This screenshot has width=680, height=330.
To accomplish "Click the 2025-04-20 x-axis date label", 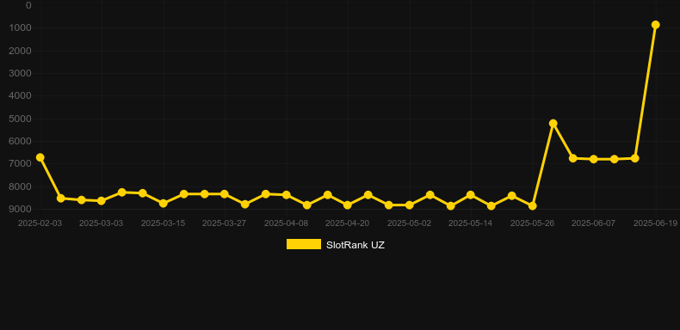I will (348, 223).
